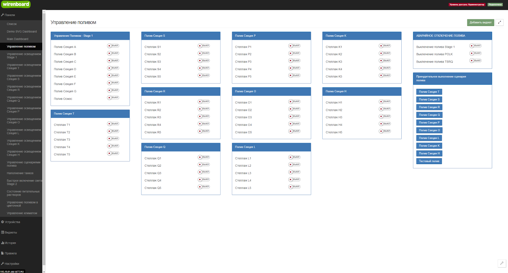508x273 pixels.
Task: Toggle the Полив Секция G switch
Action: [113, 90]
